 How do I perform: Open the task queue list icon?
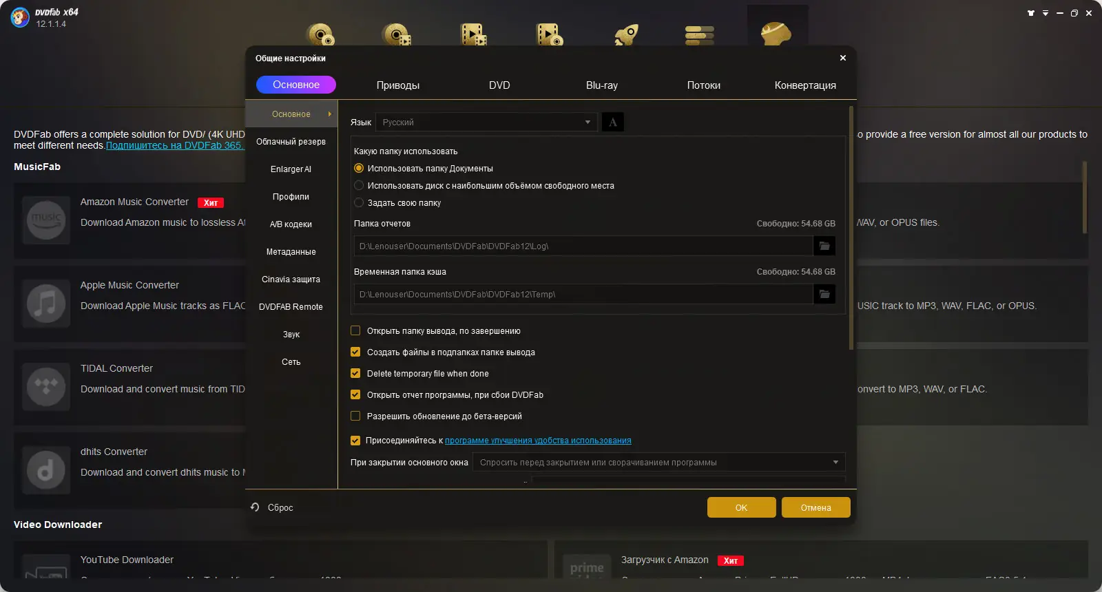(x=700, y=35)
